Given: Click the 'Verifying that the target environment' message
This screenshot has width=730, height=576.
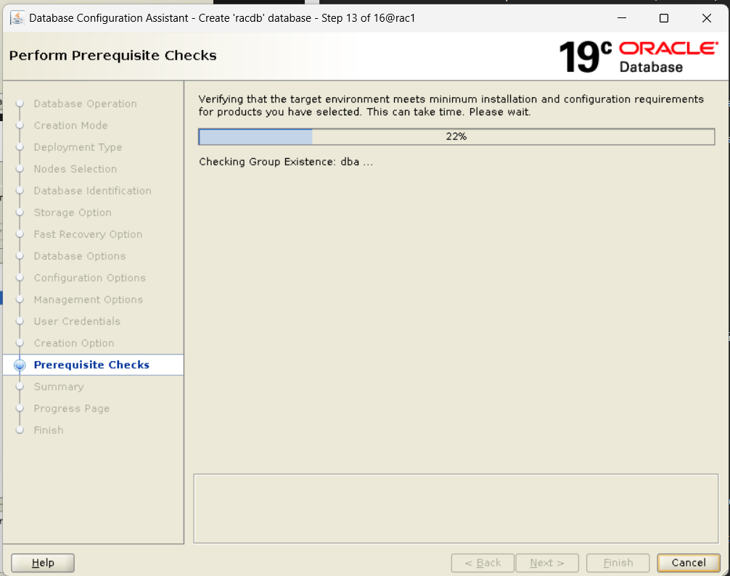Looking at the screenshot, I should pyautogui.click(x=451, y=106).
